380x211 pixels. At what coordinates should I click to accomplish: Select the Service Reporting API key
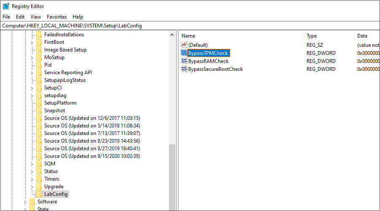coord(68,73)
